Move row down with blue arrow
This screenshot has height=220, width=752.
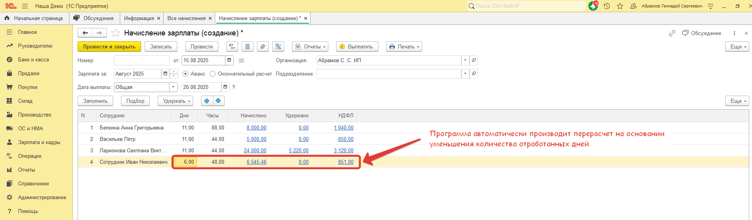pyautogui.click(x=218, y=101)
